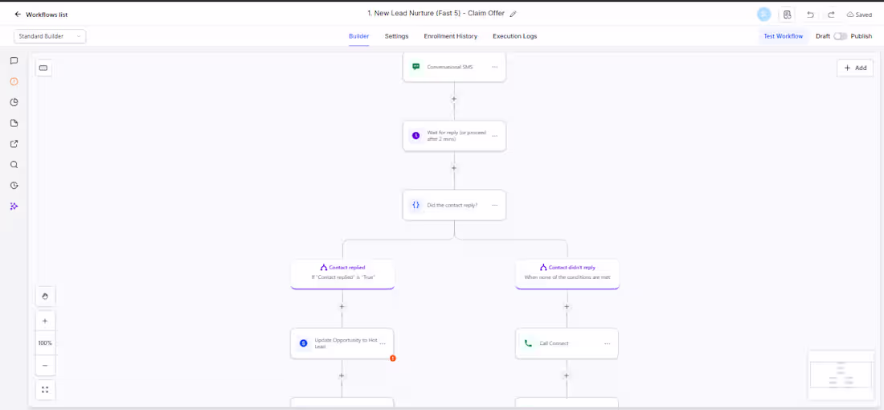Click the green phone icon on Call Connect
Viewport: 884px width, 410px height.
point(528,343)
